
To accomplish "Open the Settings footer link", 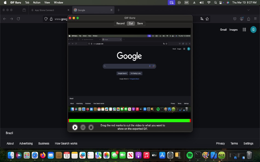I will pos(248,143).
